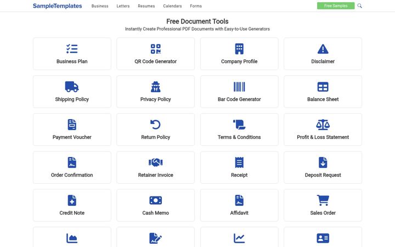Image resolution: width=395 pixels, height=247 pixels.
Task: Click the Credit Note label
Action: pos(72,213)
